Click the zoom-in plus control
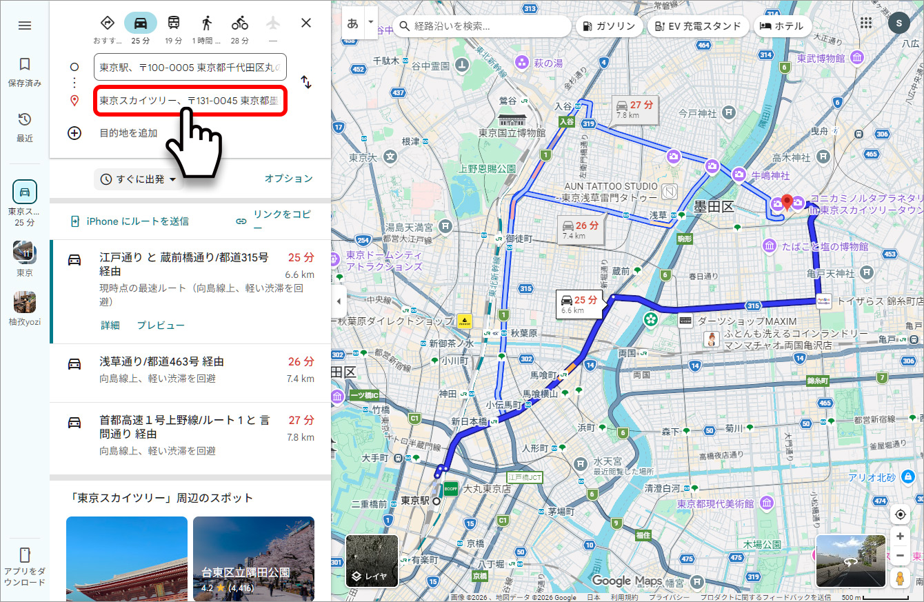The height and width of the screenshot is (602, 924). coord(899,536)
